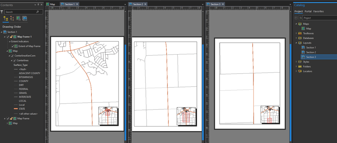Click the Null line symbol swatch
This screenshot has height=143, width=337.
tap(16, 69)
